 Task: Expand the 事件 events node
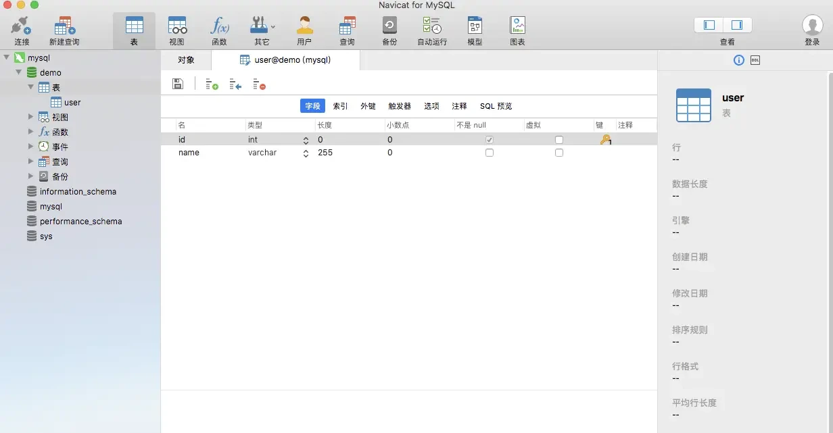click(x=31, y=147)
